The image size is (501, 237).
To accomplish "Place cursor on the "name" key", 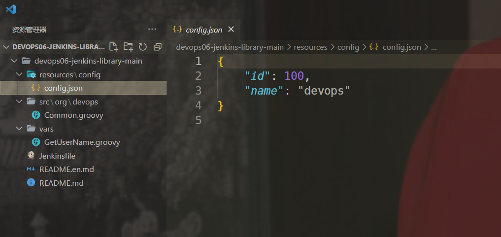I will coord(264,91).
